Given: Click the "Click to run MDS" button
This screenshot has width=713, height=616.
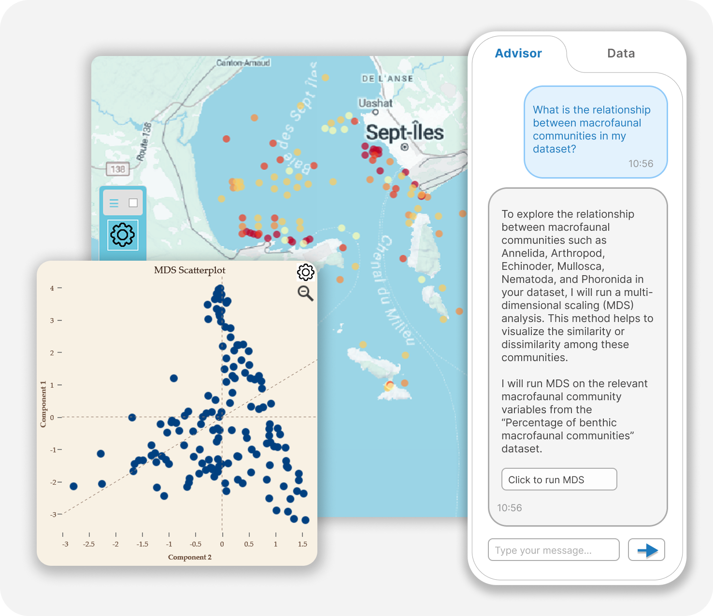Looking at the screenshot, I should [559, 479].
